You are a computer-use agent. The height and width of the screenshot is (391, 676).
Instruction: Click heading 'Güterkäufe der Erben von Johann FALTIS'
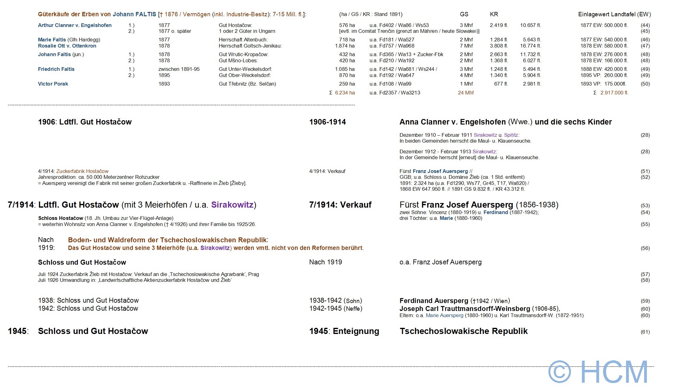pyautogui.click(x=97, y=14)
